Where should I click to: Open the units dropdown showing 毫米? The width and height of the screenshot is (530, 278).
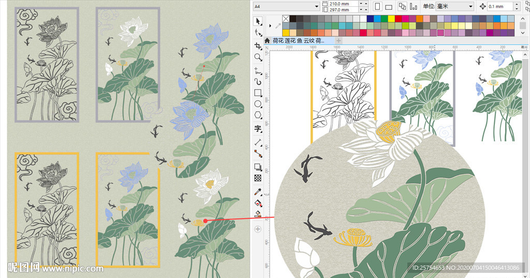(470, 6)
